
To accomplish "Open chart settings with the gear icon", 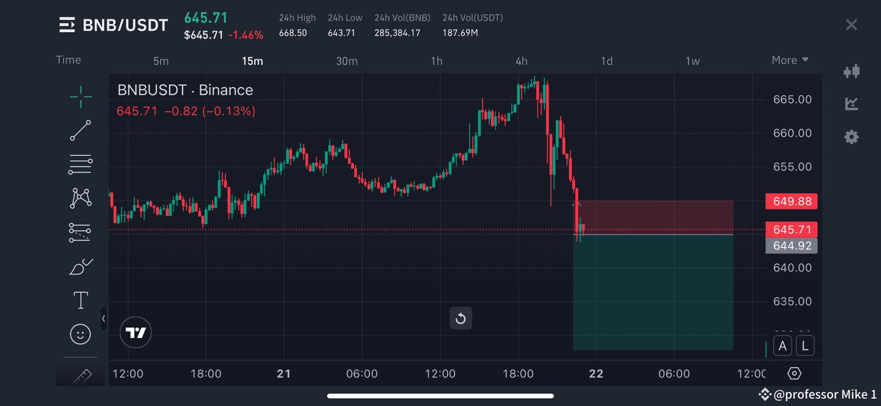I will [x=852, y=137].
